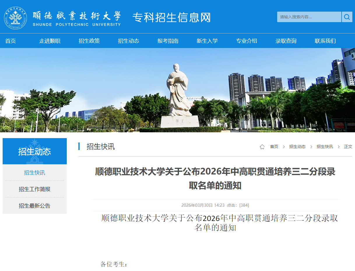This screenshot has width=355, height=271.
Task: Open the 首页 navigation menu item
Action: (x=10, y=41)
